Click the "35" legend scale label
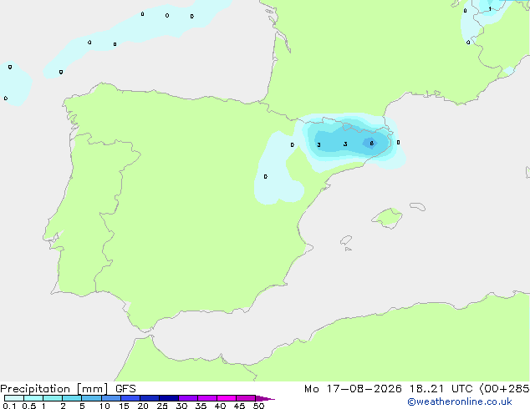The image size is (530, 409). (x=201, y=406)
